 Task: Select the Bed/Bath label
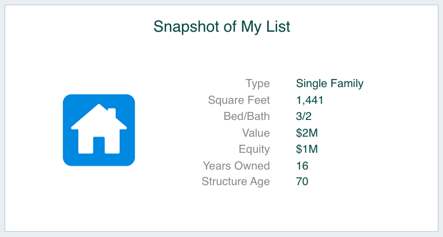[246, 116]
